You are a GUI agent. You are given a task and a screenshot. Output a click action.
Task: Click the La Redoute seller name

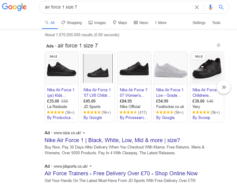(57, 106)
